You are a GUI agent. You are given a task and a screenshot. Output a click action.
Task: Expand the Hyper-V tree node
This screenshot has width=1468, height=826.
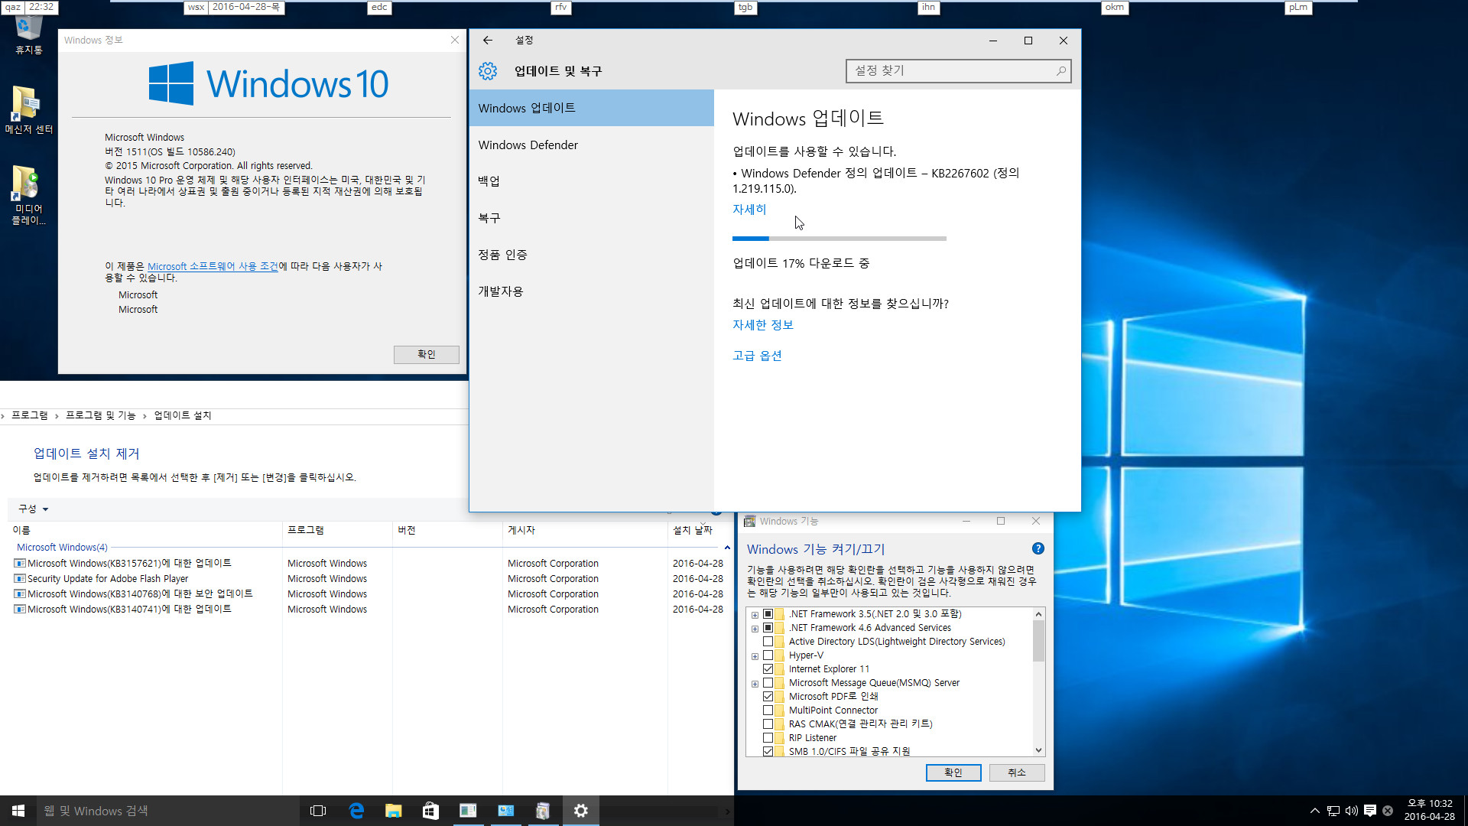click(x=755, y=656)
